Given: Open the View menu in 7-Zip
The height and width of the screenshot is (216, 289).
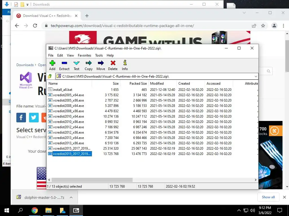Looking at the screenshot, I should click(x=70, y=55).
